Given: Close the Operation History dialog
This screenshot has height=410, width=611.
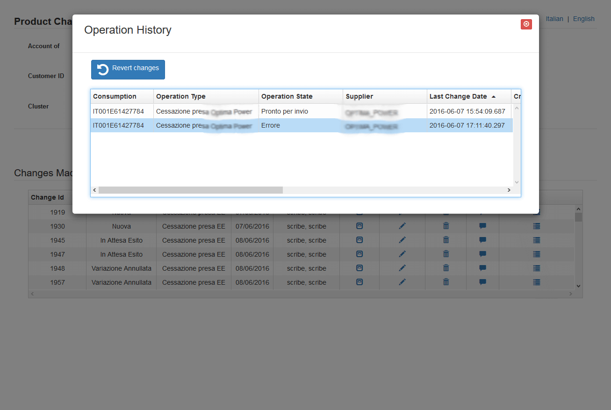Looking at the screenshot, I should click(526, 24).
